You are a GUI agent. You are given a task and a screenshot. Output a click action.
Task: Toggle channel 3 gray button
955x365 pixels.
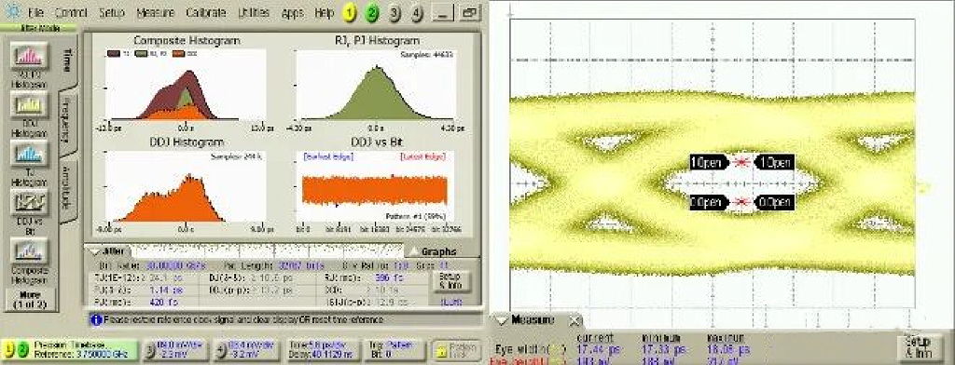394,13
